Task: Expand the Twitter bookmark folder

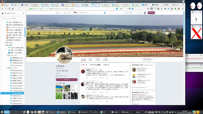Action: click(5, 42)
